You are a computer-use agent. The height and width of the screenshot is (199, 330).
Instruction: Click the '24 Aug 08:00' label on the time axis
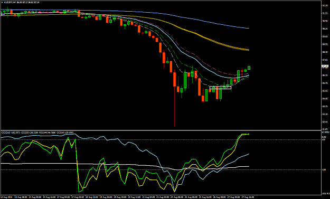(177, 197)
